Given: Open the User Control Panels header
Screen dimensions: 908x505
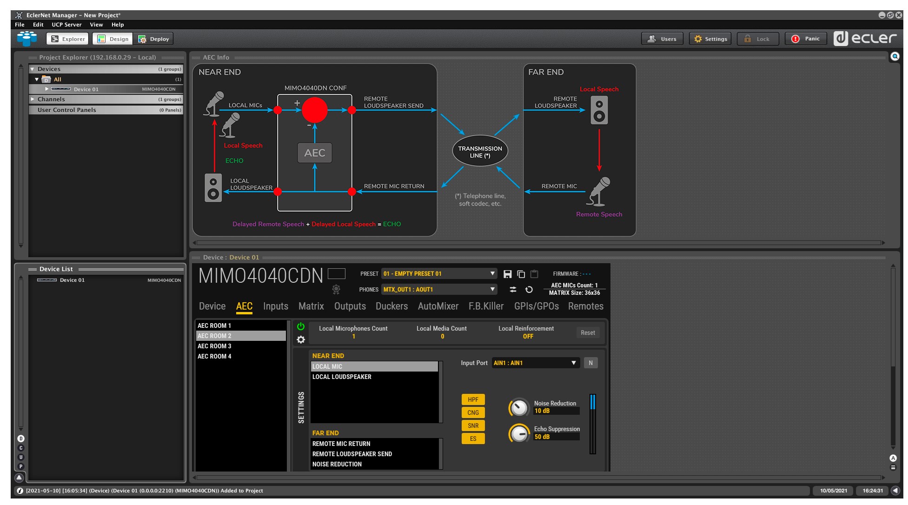Looking at the screenshot, I should [106, 110].
